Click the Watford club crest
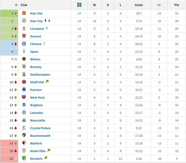Viewport: 186px width, 163px height. click(x=24, y=143)
